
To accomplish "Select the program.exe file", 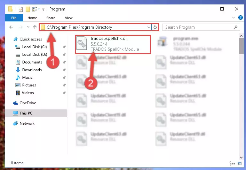I will point(190,44).
